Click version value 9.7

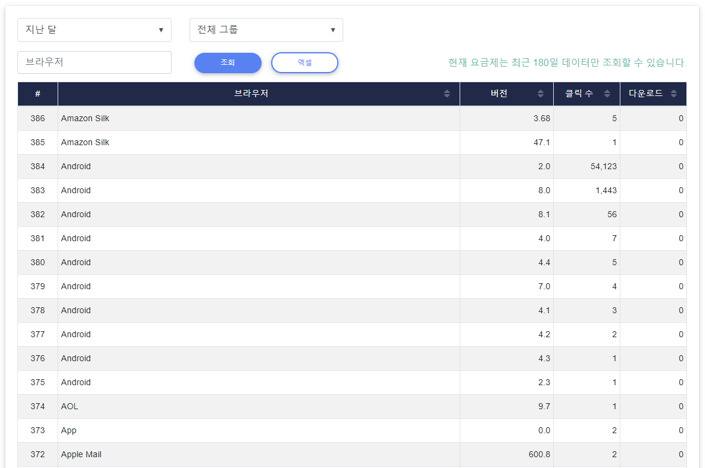click(544, 406)
